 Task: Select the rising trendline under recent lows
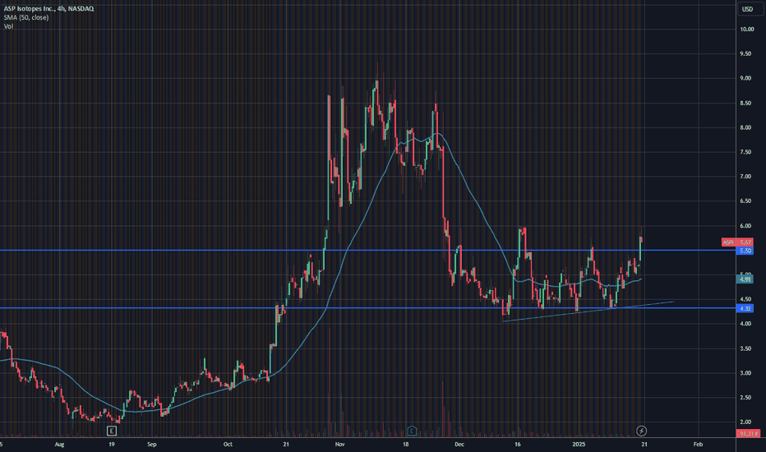click(x=588, y=311)
